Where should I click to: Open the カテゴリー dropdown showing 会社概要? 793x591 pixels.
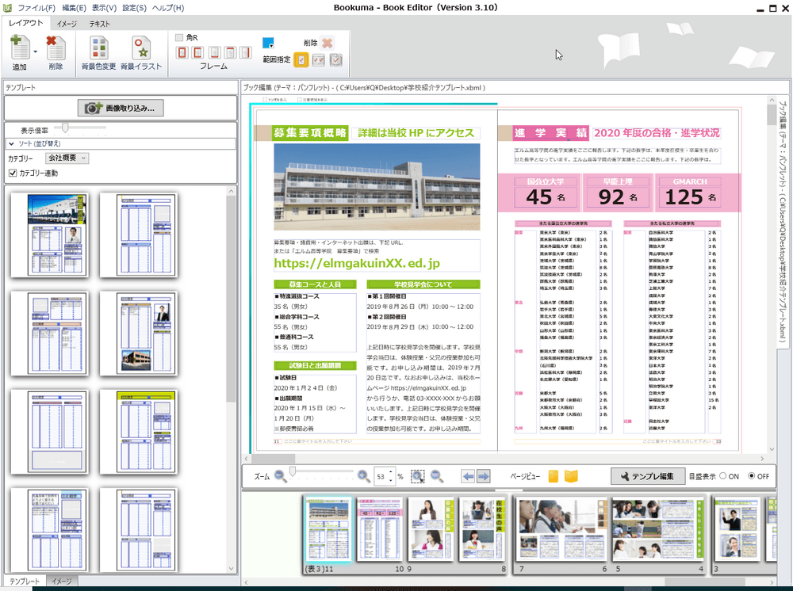tap(67, 158)
